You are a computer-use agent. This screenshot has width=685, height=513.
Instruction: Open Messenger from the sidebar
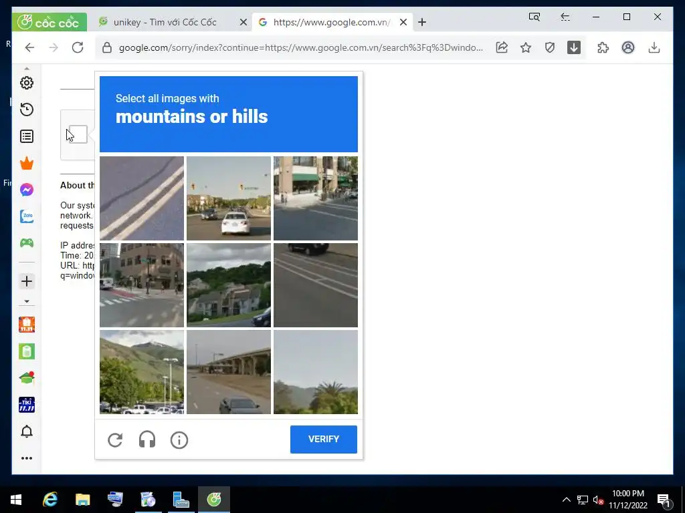click(27, 190)
